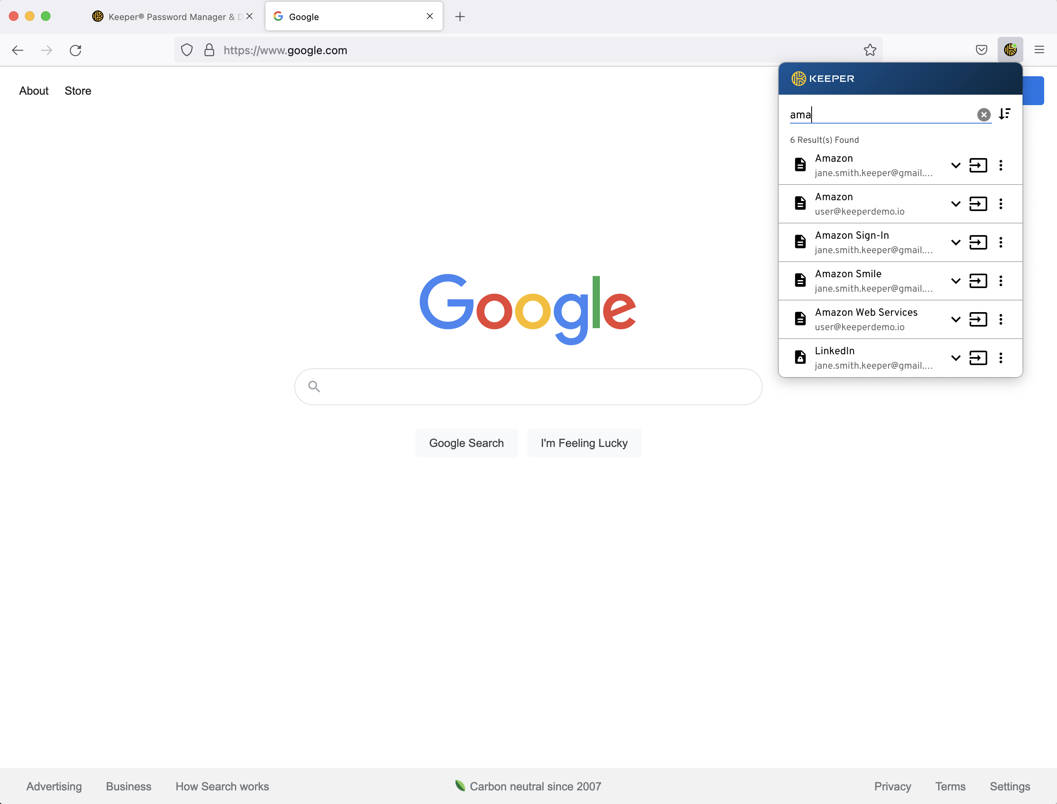This screenshot has height=804, width=1057.
Task: Open the Settings footer menu
Action: [x=1010, y=786]
